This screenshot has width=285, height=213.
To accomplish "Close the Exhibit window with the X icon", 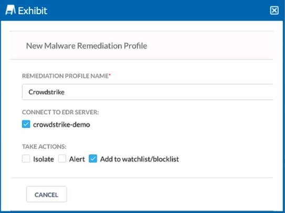I will (275, 10).
